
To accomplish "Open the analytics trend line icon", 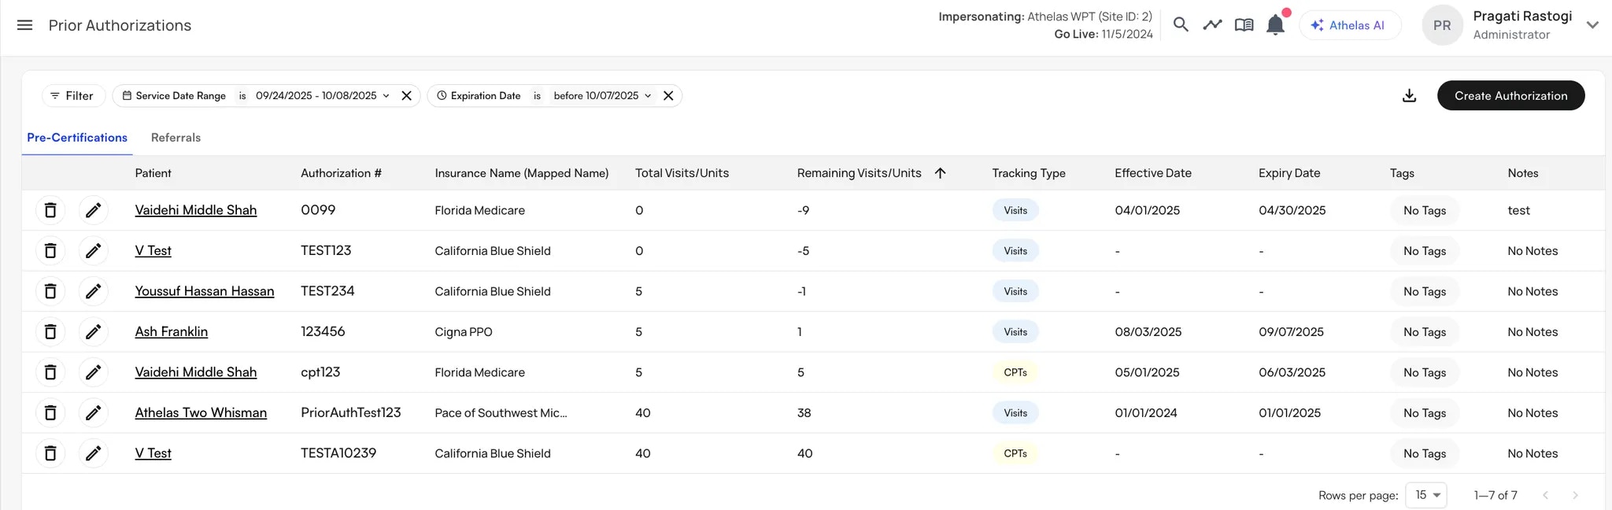I will point(1212,25).
